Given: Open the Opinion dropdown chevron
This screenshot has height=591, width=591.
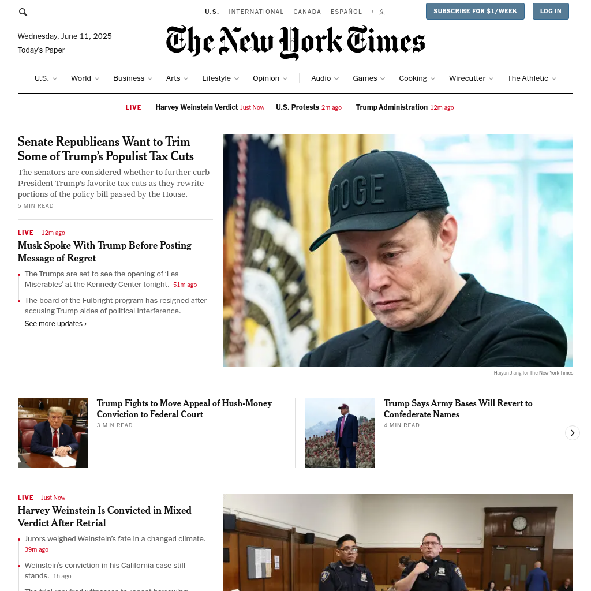Looking at the screenshot, I should click(285, 78).
